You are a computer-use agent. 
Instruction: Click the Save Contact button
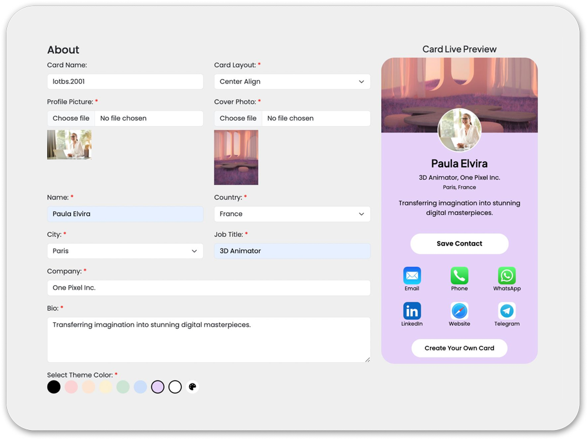coord(460,244)
